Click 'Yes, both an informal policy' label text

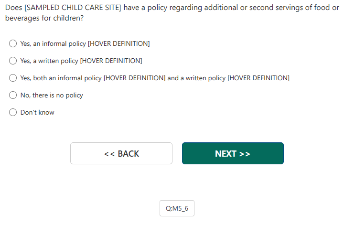pos(61,78)
